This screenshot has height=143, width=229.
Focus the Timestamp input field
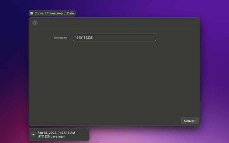point(114,38)
